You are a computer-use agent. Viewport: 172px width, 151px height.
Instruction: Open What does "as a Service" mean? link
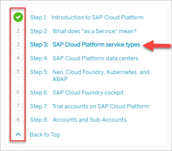click(x=94, y=31)
